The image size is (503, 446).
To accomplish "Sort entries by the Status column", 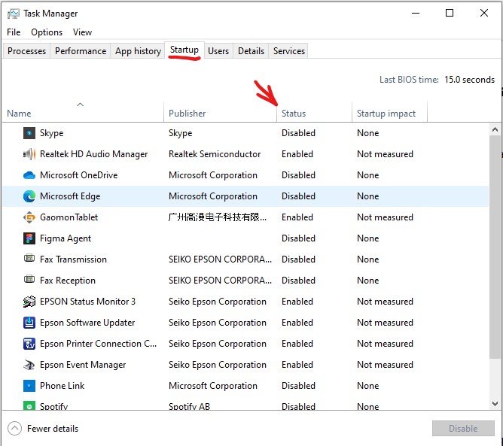I will click(x=294, y=114).
